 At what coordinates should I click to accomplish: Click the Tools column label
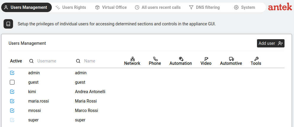click(x=256, y=63)
